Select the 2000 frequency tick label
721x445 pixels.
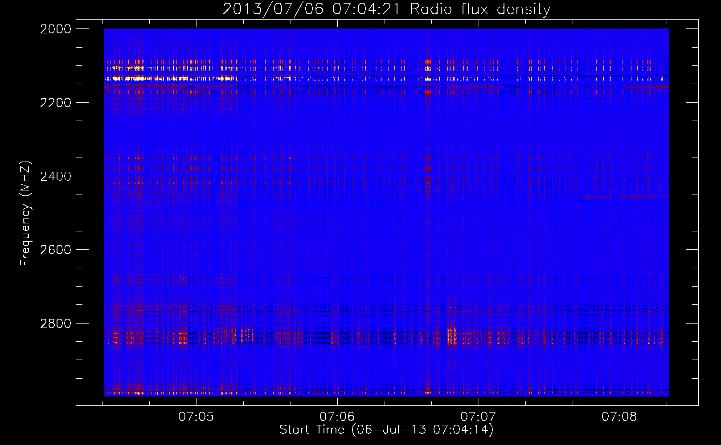(x=56, y=29)
